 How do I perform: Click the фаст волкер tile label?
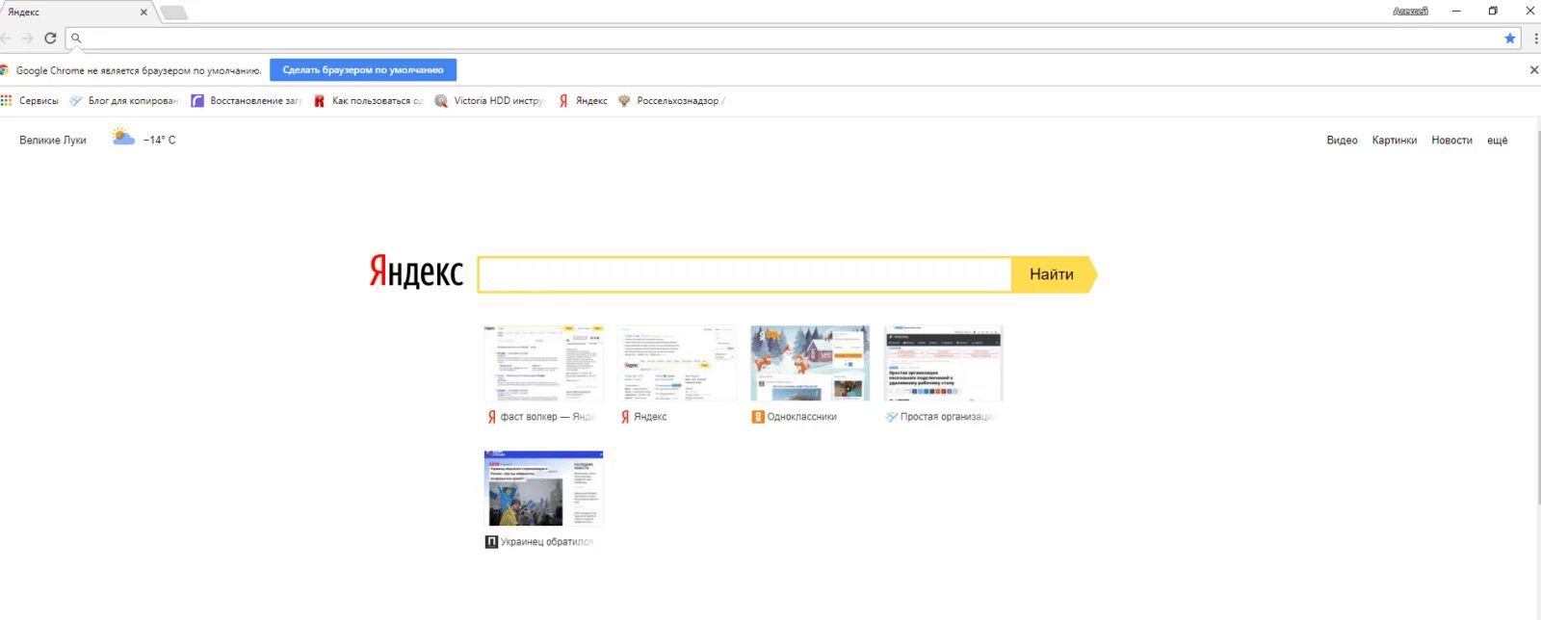click(547, 417)
